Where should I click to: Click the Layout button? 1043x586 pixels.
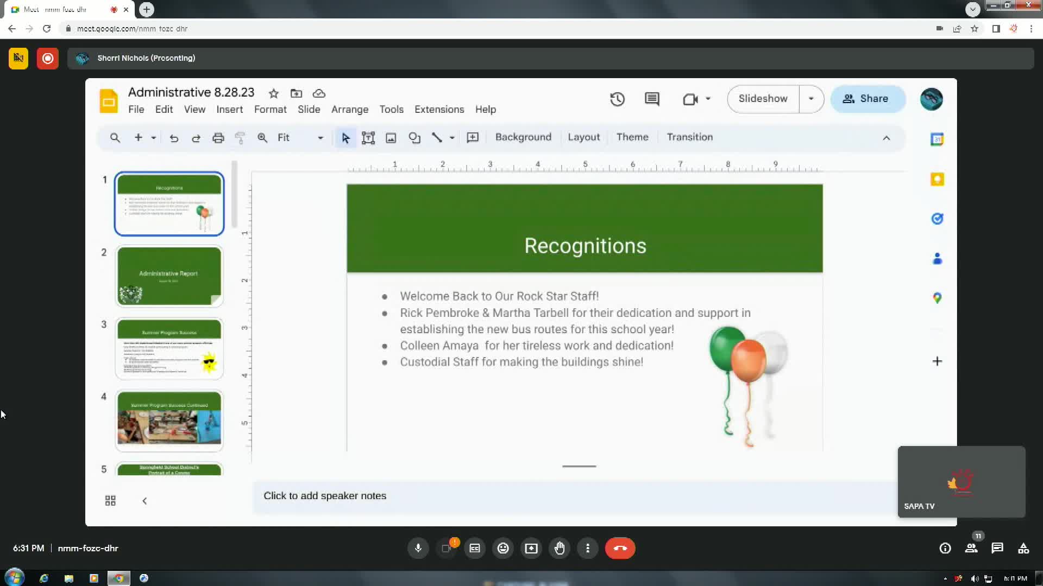pyautogui.click(x=584, y=137)
